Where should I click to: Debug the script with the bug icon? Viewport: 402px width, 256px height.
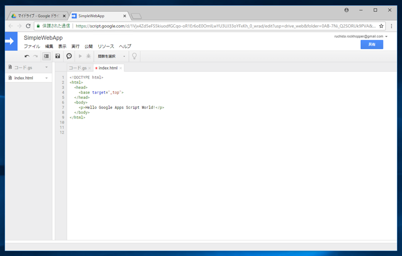pos(88,56)
